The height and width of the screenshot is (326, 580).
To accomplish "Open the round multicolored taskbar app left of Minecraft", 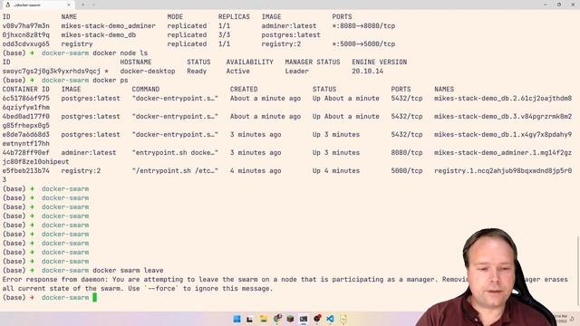I will tap(277, 319).
